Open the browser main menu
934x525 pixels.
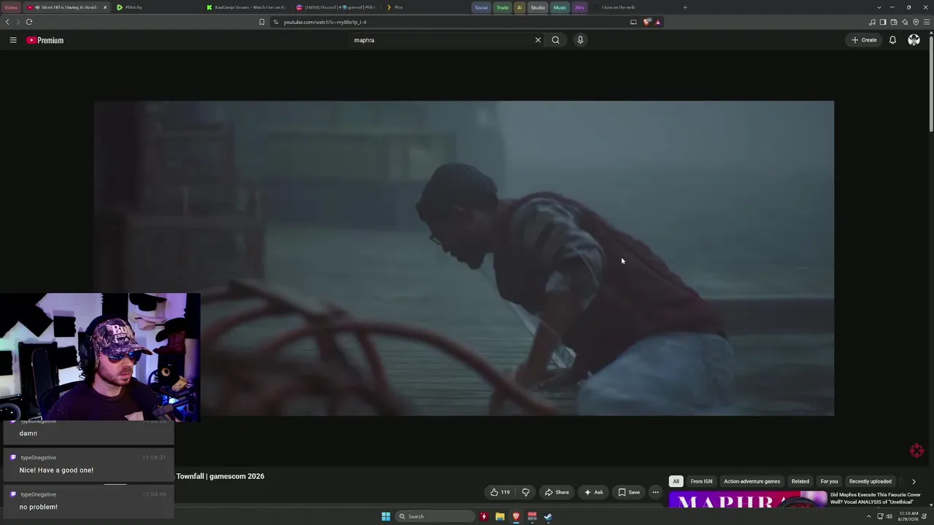[x=926, y=22]
